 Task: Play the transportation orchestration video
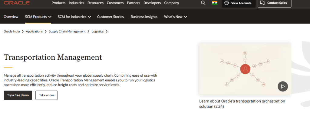(x=283, y=86)
